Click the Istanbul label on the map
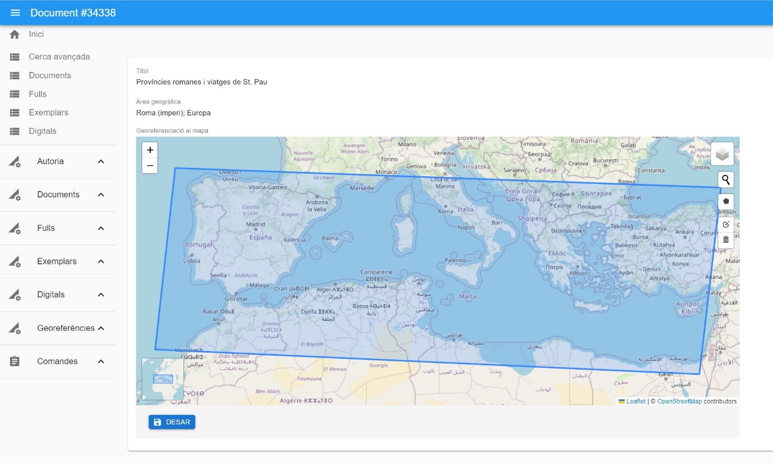Image resolution: width=773 pixels, height=463 pixels. 640,216
